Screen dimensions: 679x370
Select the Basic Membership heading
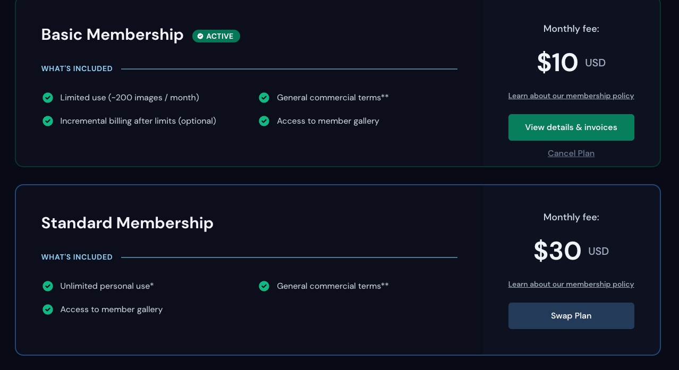113,35
